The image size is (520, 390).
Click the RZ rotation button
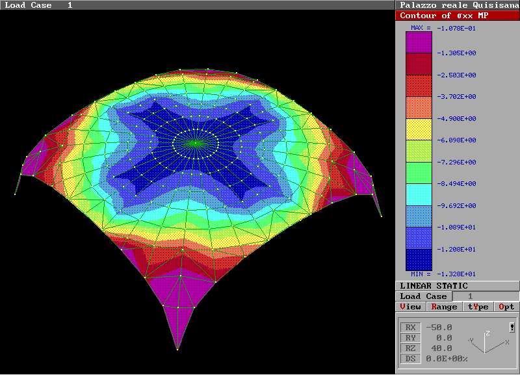[x=410, y=348]
